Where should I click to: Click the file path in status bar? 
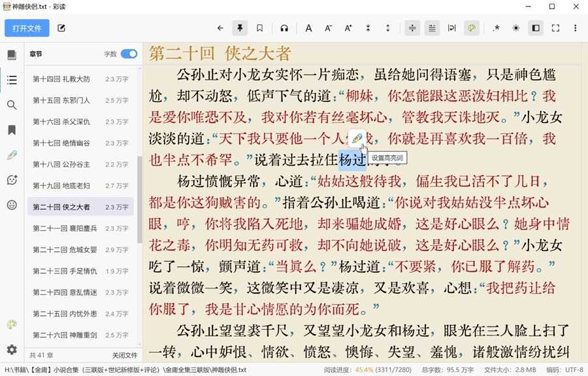tap(125, 370)
